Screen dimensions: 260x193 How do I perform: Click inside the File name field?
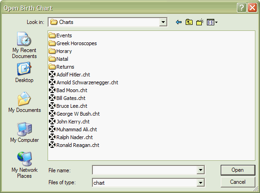pos(145,170)
